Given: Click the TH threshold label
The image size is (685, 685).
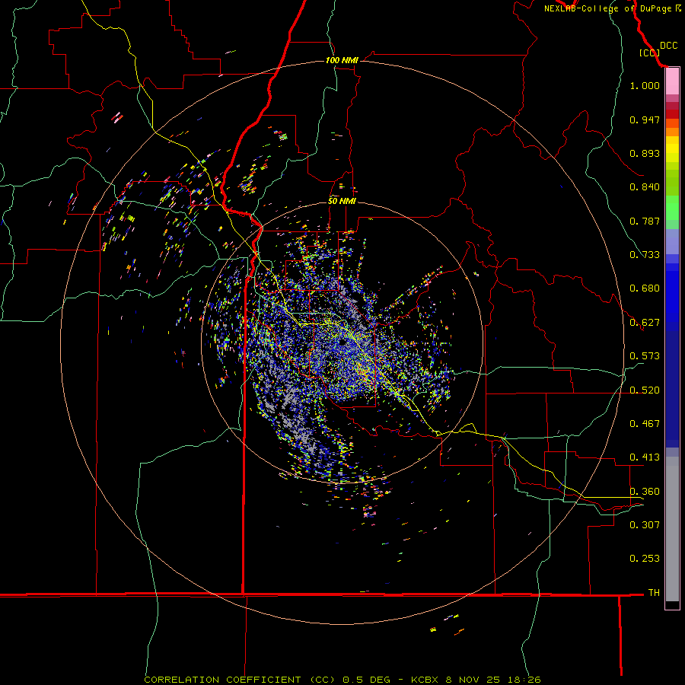Looking at the screenshot, I should pos(654,593).
